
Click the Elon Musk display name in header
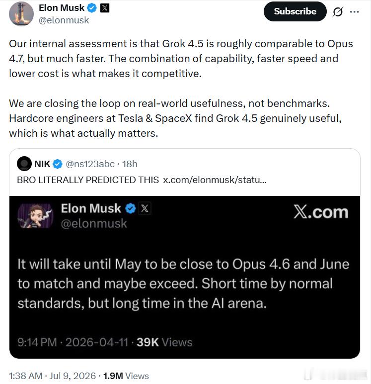pos(62,8)
